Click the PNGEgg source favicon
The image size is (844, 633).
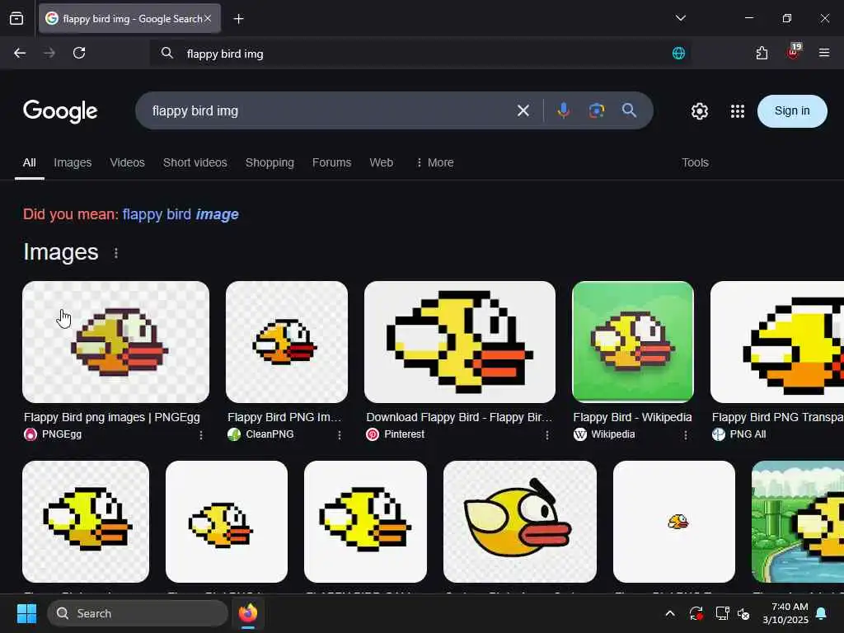[x=30, y=434]
